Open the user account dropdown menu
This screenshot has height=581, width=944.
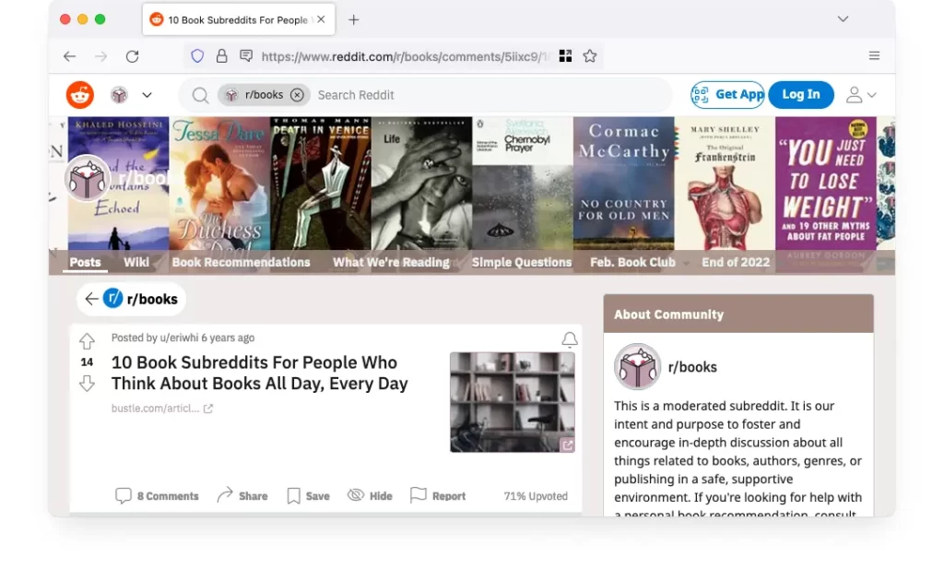pos(861,94)
